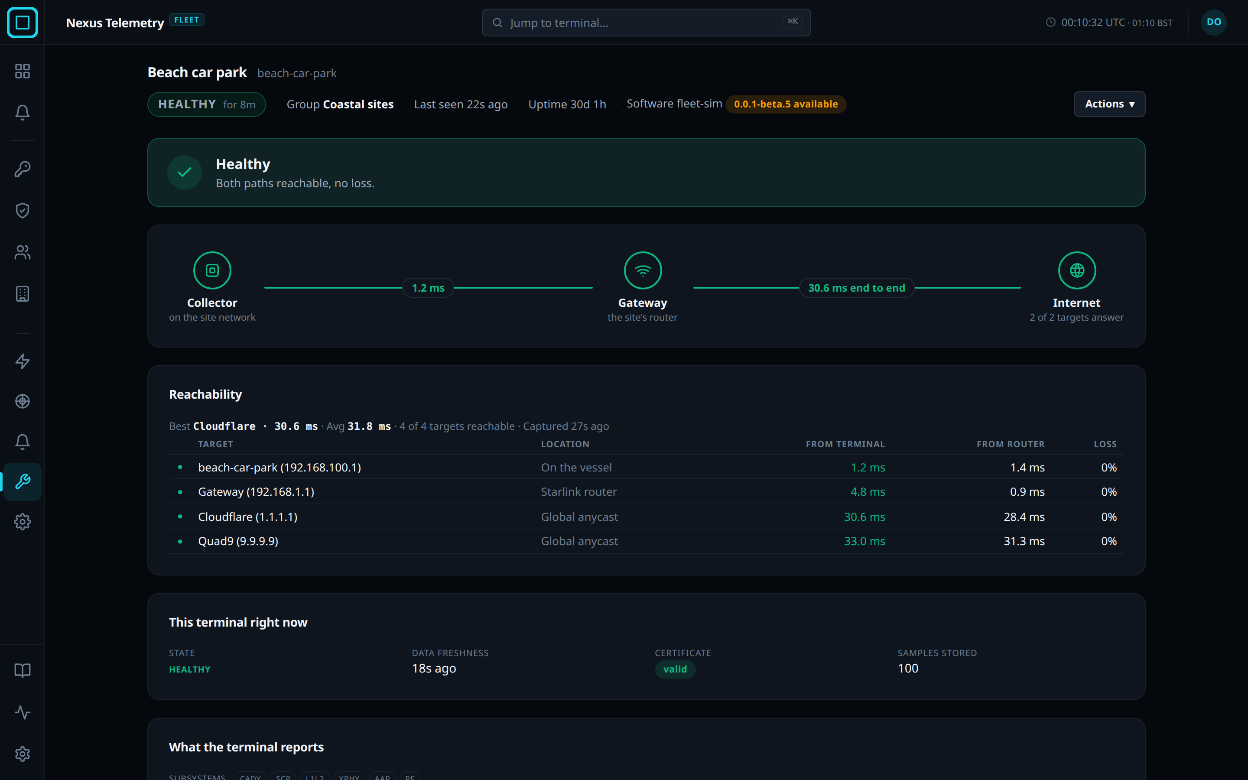The image size is (1248, 780).
Task: Click the 00:10:32 UTC time text
Action: 1093,22
